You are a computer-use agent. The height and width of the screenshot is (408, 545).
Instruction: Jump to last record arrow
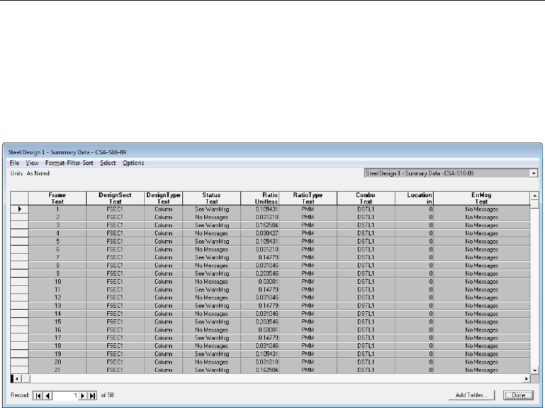(x=92, y=396)
